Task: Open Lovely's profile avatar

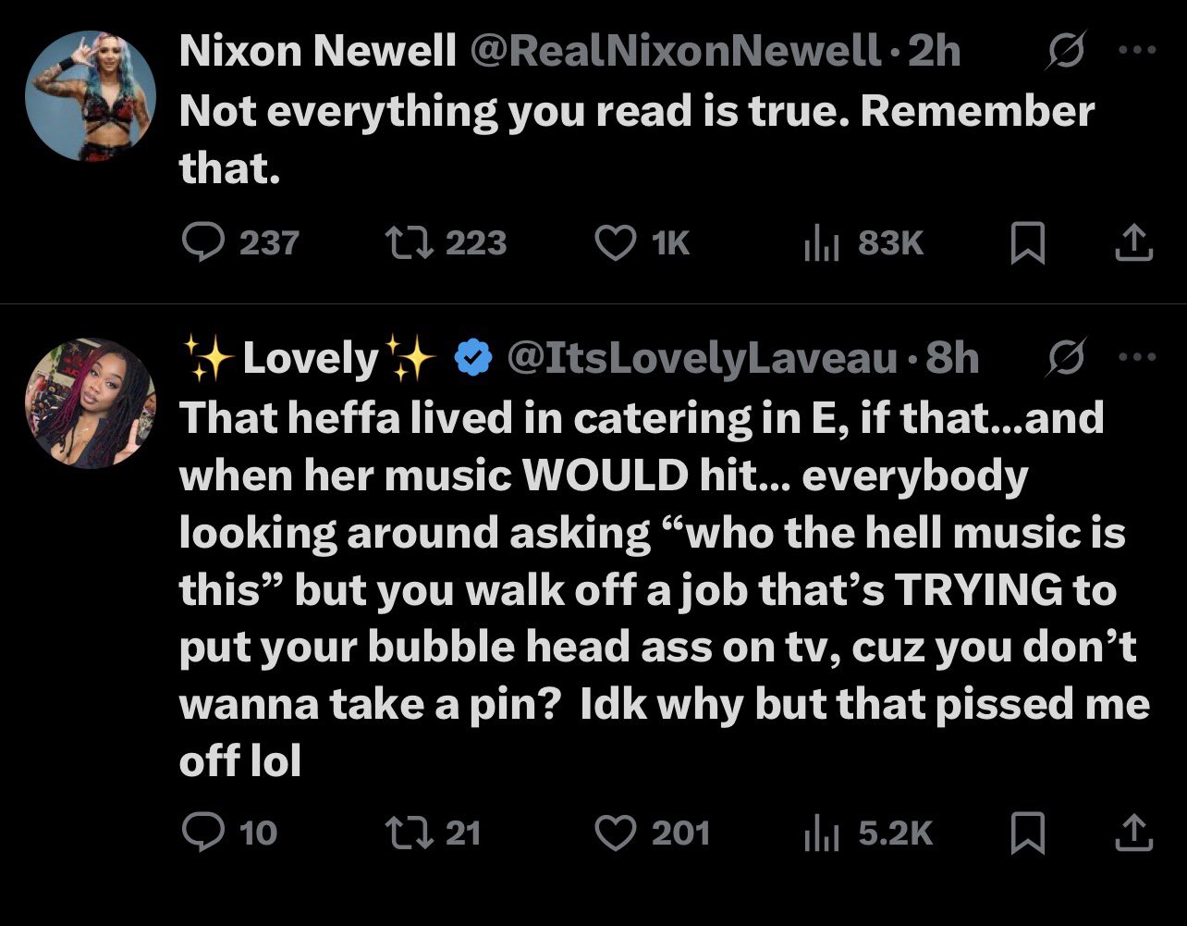Action: pos(90,402)
